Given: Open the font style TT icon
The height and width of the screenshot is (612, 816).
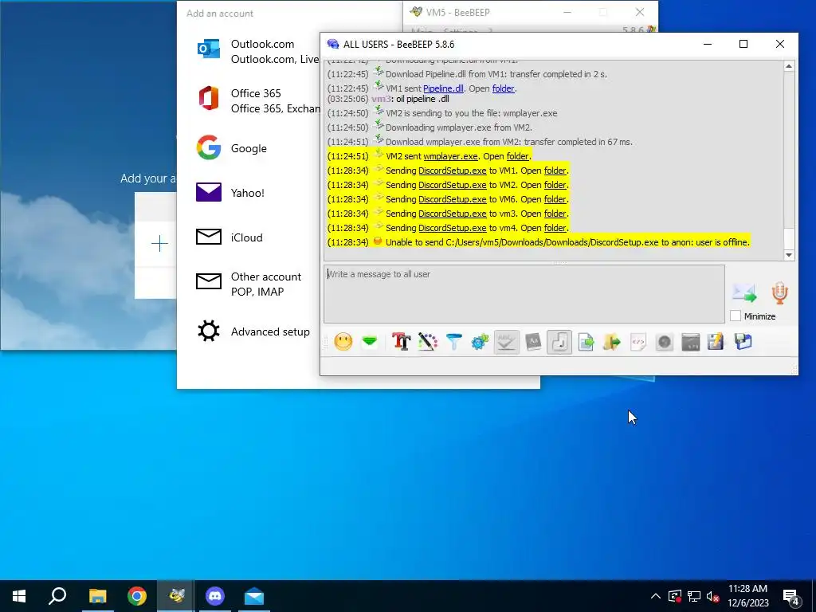Looking at the screenshot, I should click(402, 342).
